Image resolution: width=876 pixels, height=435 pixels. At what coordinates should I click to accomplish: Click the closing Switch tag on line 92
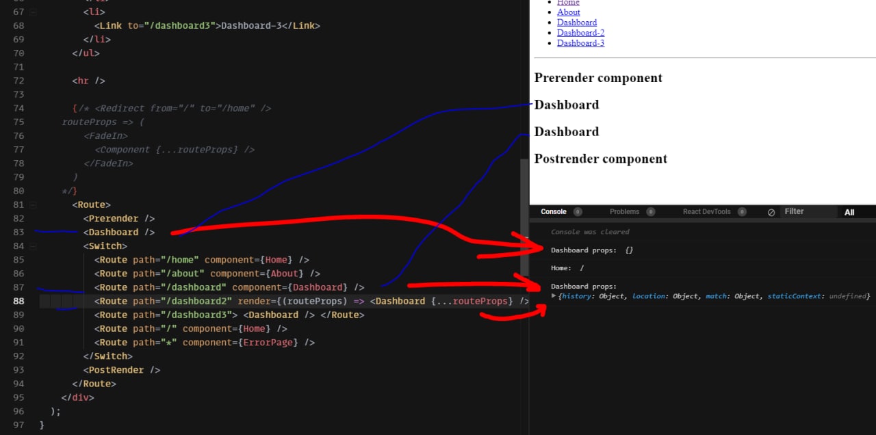tap(108, 356)
